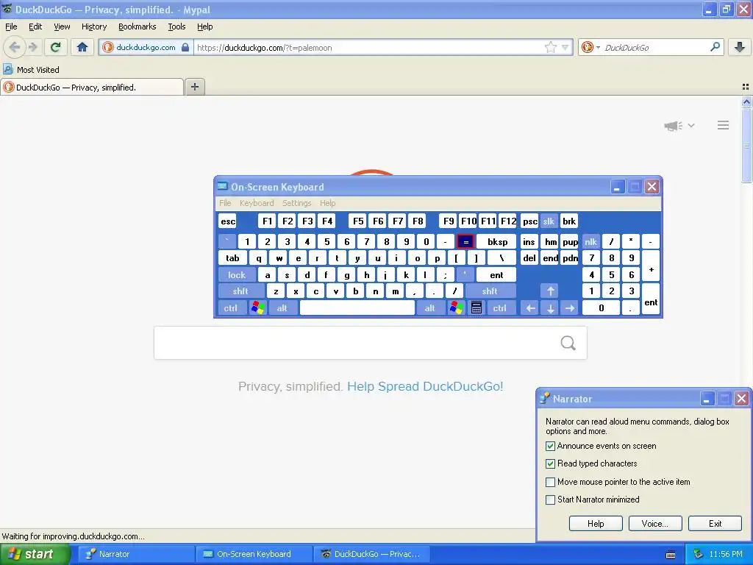Toggle the left shft key

pos(240,291)
